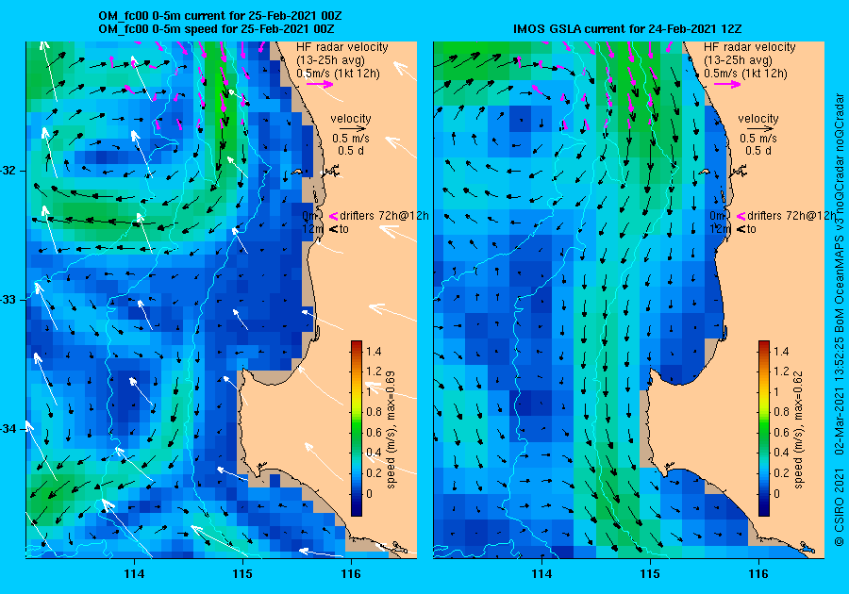Image resolution: width=849 pixels, height=594 pixels.
Task: Click longitude label 116 under left map
Action: [x=351, y=574]
